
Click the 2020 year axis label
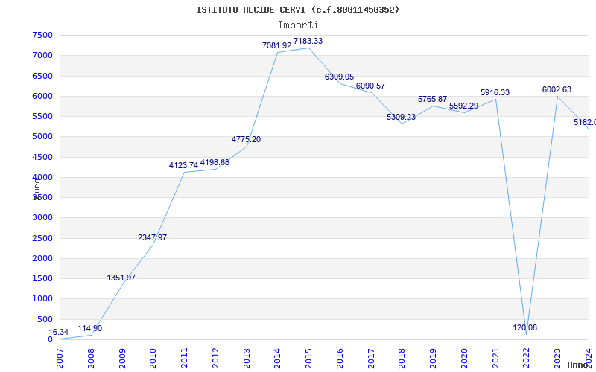click(464, 358)
